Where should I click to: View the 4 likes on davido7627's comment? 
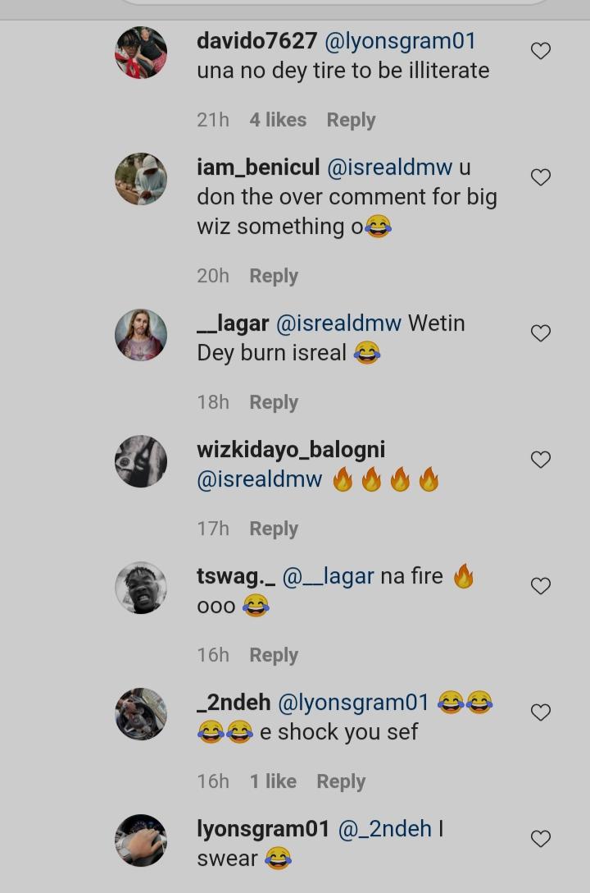pyautogui.click(x=278, y=120)
